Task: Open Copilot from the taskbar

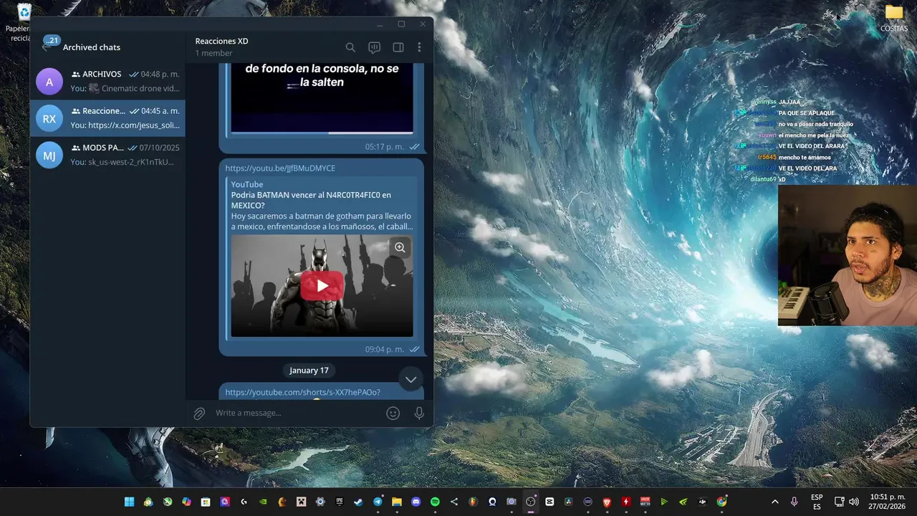Action: coord(186,502)
